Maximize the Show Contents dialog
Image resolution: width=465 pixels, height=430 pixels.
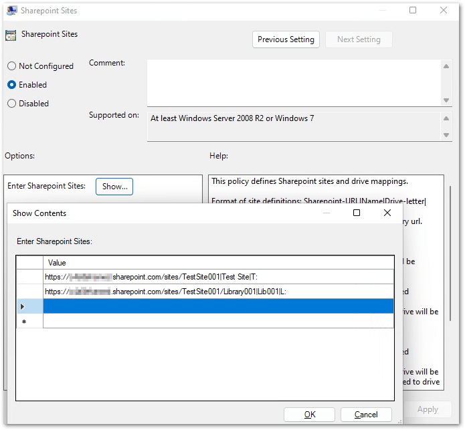[357, 213]
